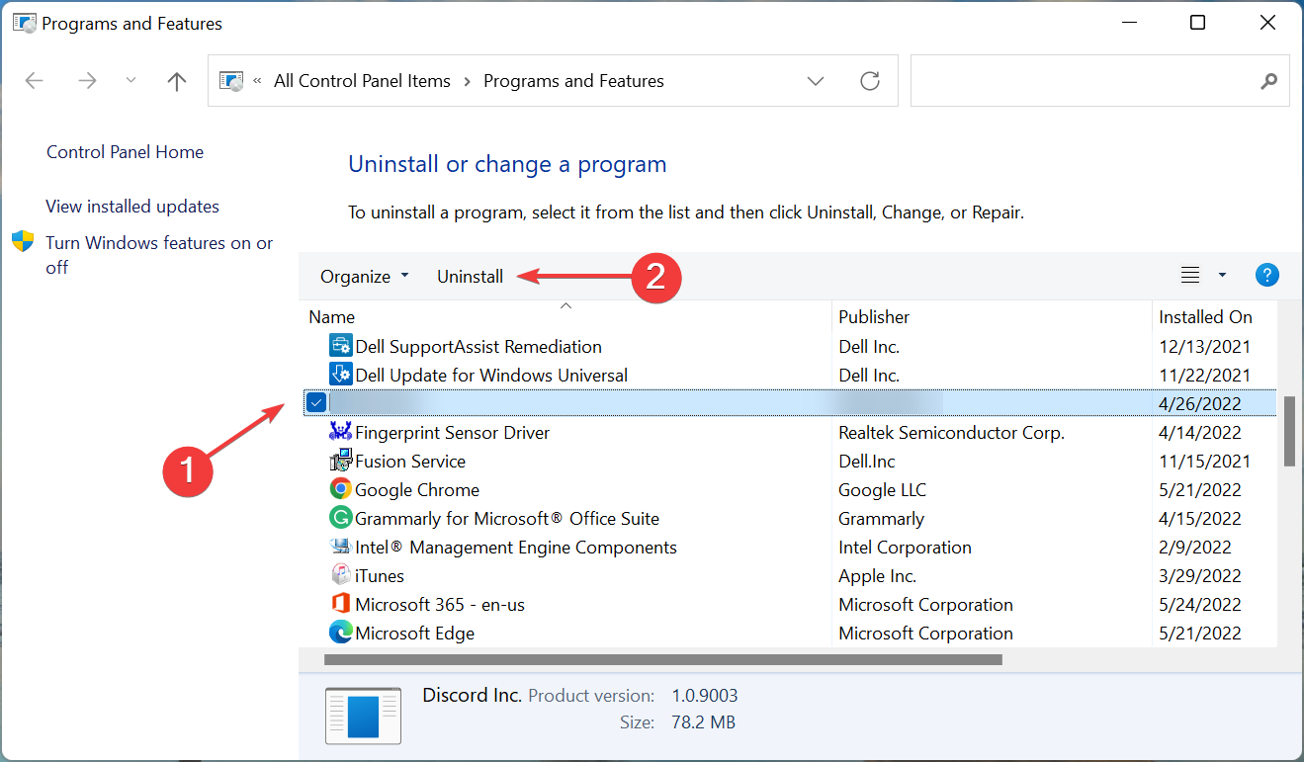The height and width of the screenshot is (762, 1304).
Task: Refresh the Programs and Features list
Action: pos(870,81)
